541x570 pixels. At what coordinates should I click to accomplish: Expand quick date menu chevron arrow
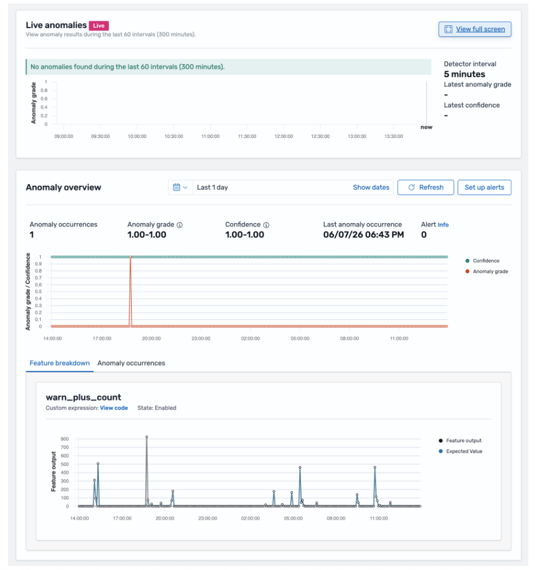185,188
